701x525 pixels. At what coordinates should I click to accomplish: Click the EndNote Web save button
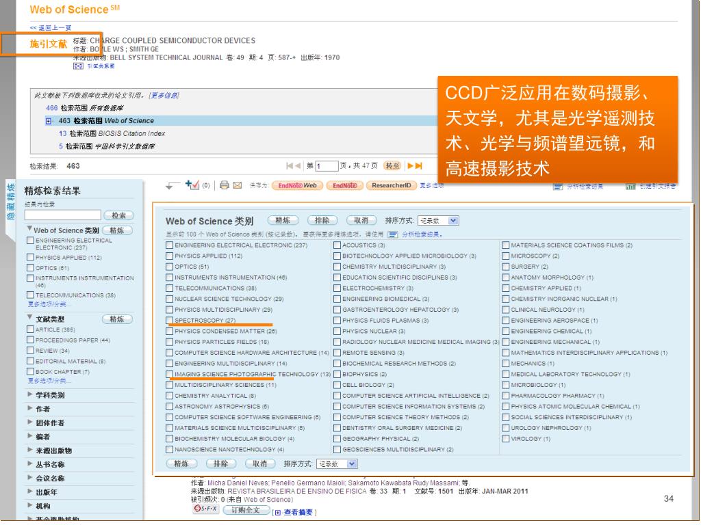coord(297,186)
